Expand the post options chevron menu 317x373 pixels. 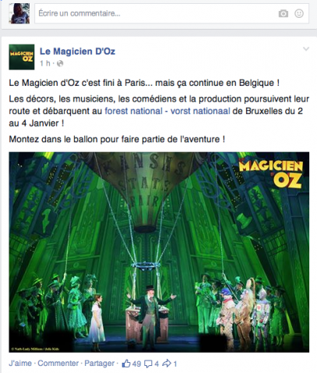pos(306,49)
